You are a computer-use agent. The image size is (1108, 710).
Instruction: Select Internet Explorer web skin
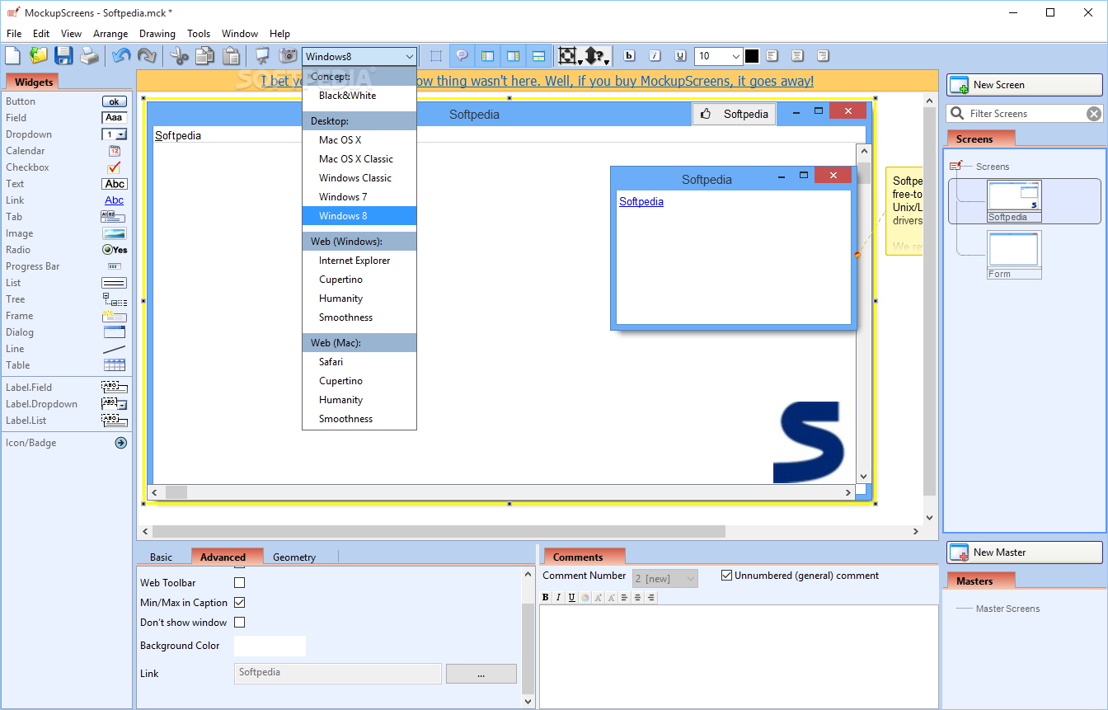359,261
